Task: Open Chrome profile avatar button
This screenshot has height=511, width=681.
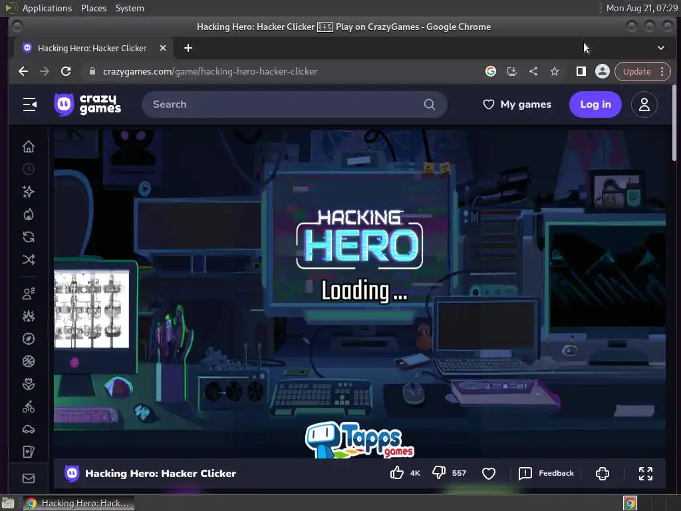Action: [x=603, y=71]
